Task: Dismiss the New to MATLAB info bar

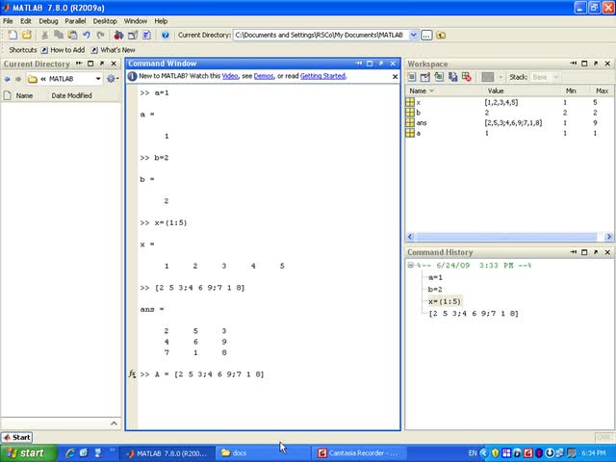Action: point(395,77)
